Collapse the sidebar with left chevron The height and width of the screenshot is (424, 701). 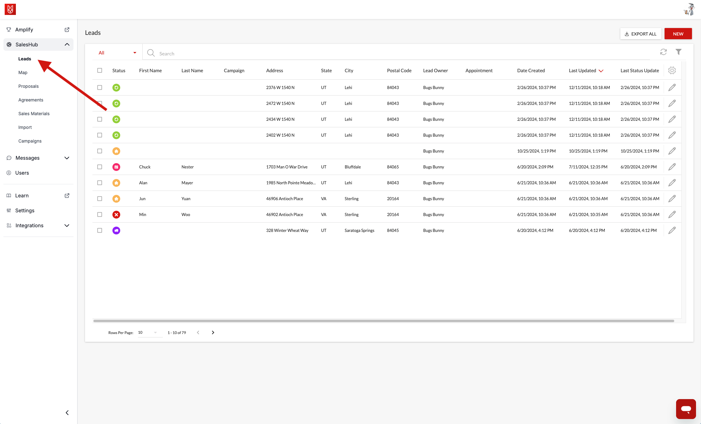pos(67,413)
